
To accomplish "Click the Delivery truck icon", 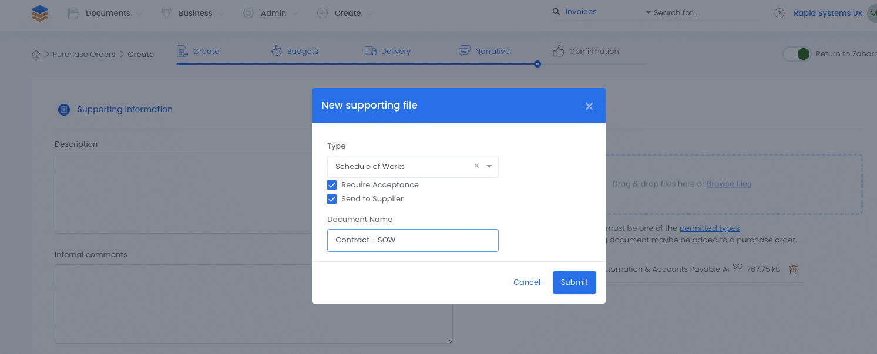I will point(371,51).
